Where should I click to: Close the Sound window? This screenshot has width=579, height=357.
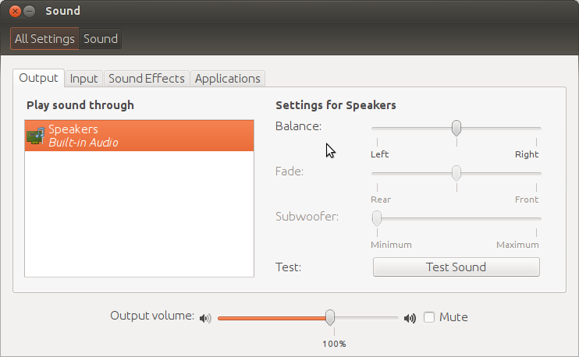tap(15, 12)
